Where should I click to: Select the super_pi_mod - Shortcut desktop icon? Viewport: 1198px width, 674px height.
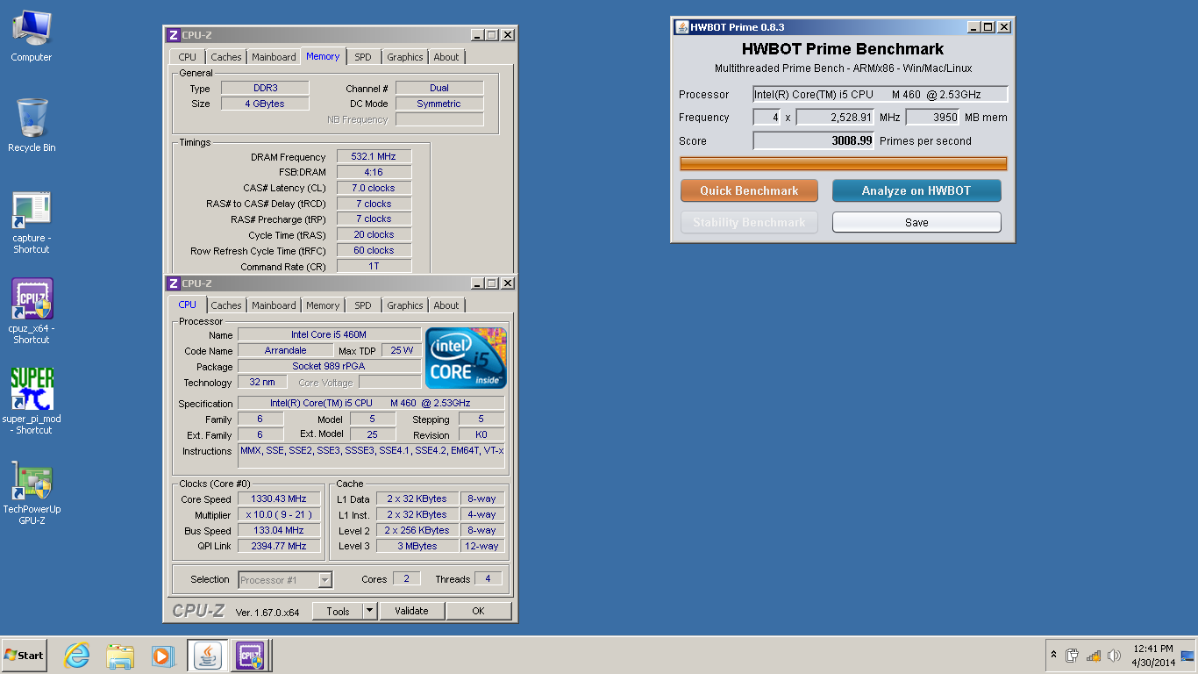pos(32,401)
